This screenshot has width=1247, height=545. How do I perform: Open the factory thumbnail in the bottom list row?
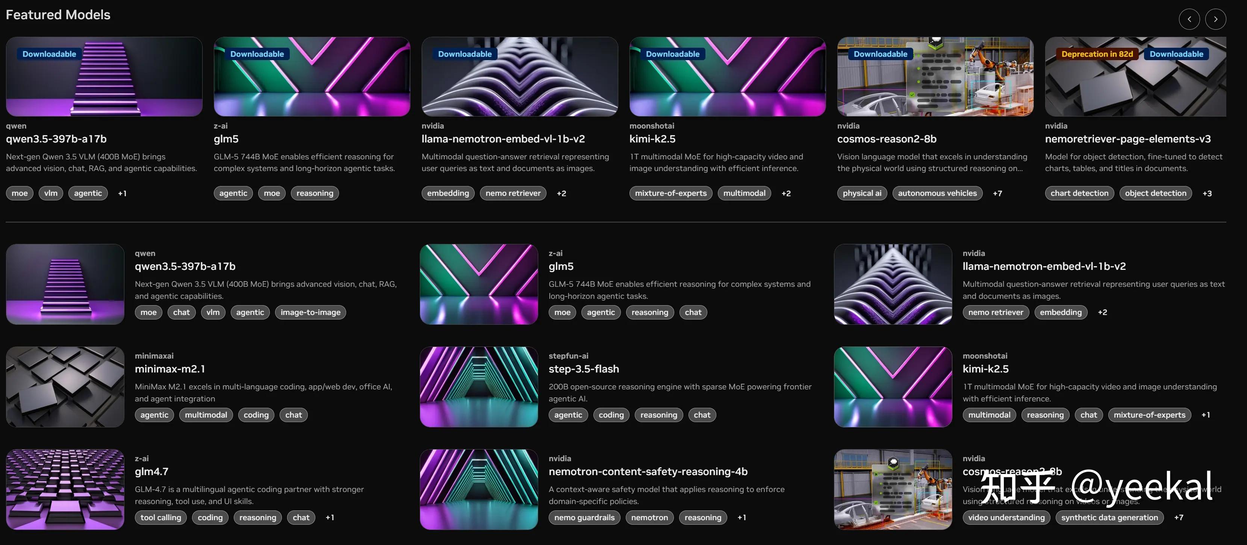click(x=893, y=489)
